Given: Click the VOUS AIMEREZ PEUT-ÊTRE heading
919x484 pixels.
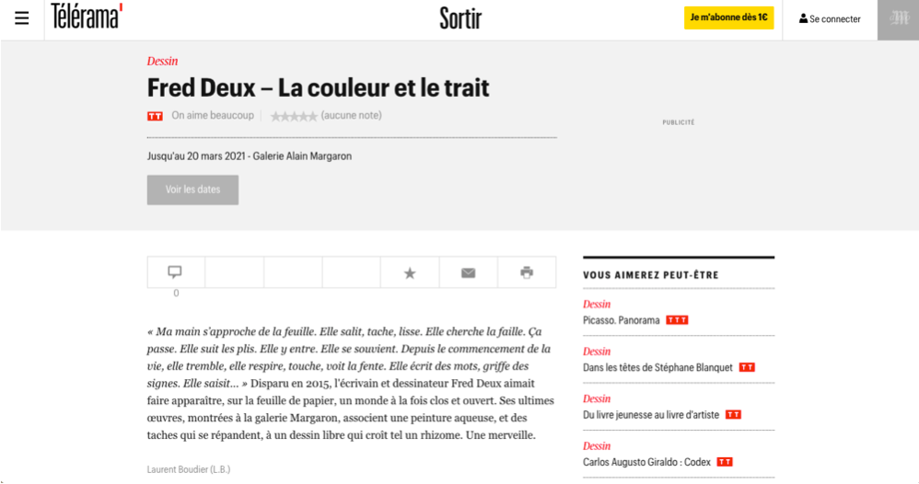Looking at the screenshot, I should click(650, 275).
